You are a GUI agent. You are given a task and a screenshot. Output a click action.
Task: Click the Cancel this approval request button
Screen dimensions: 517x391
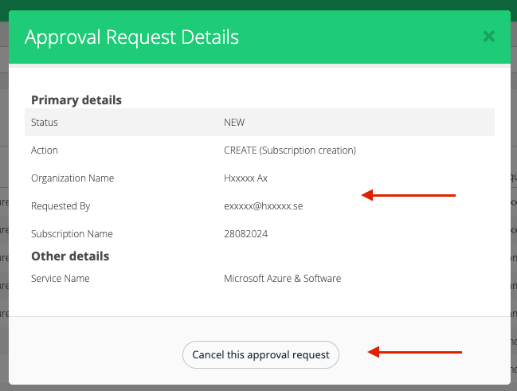(x=260, y=354)
